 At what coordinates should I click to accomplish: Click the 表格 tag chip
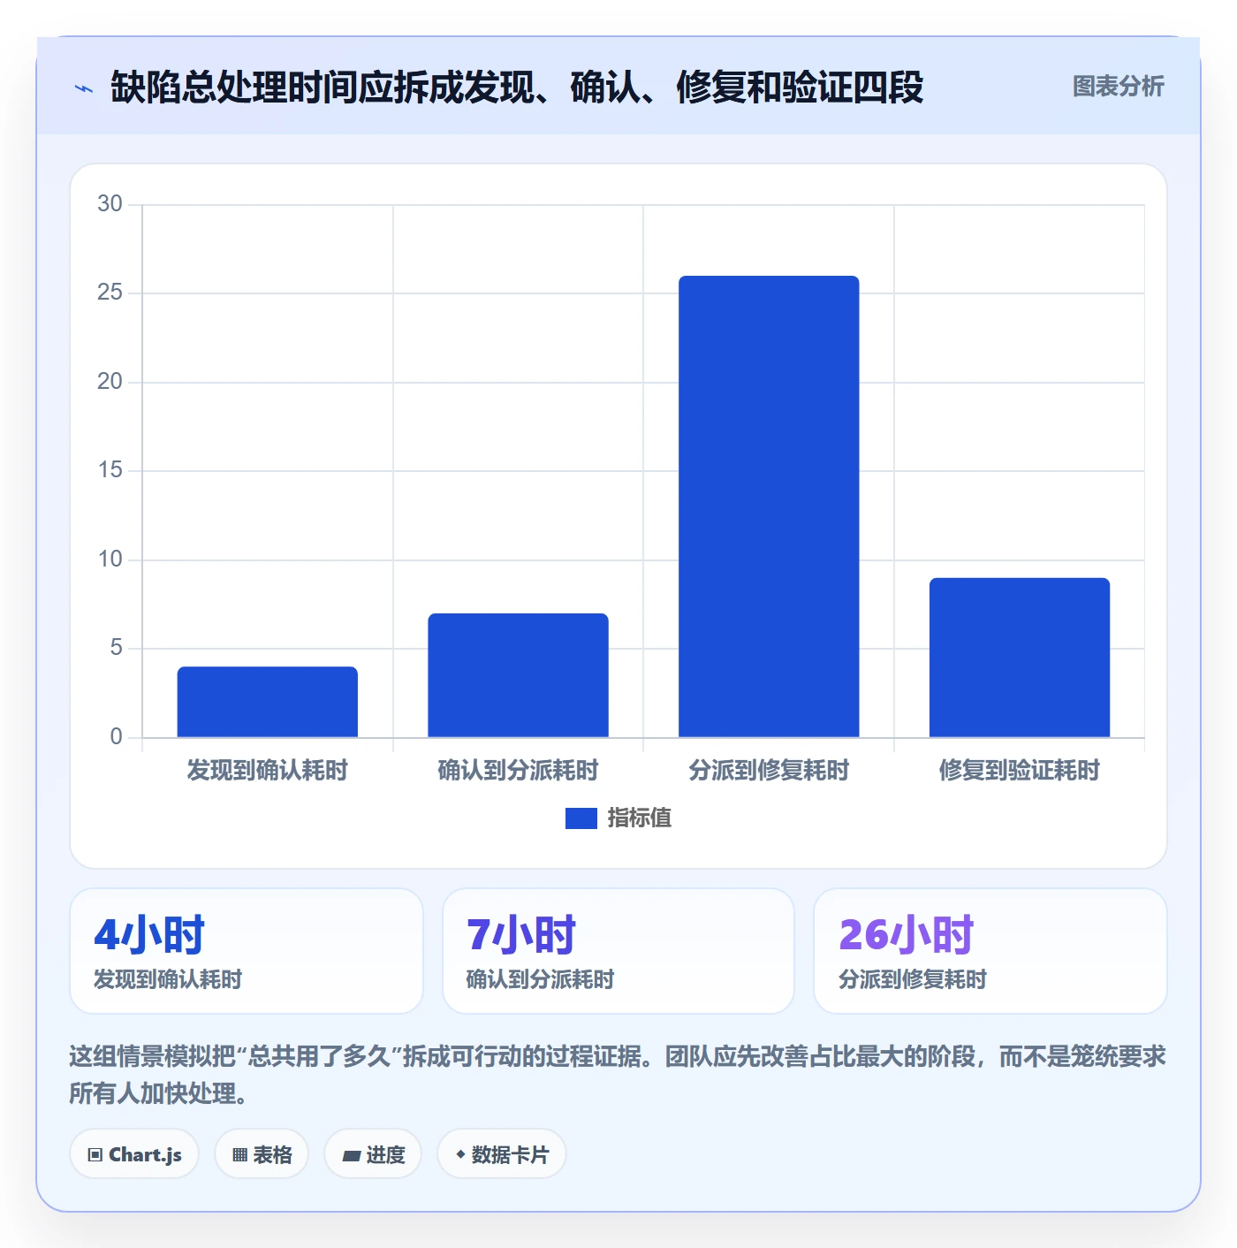click(262, 1154)
